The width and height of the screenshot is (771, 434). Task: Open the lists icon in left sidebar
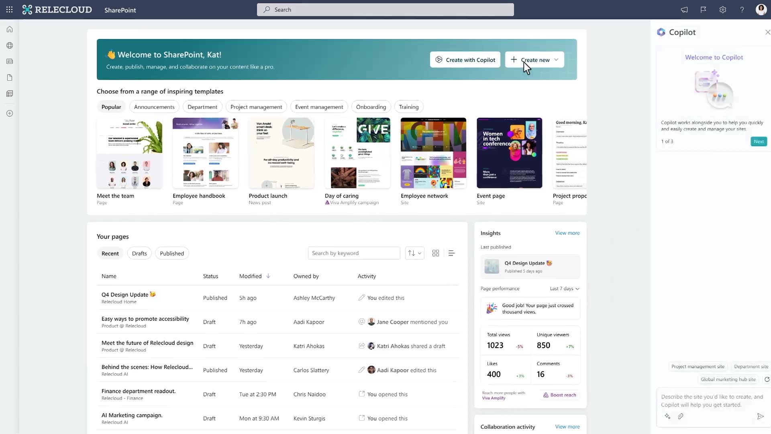[10, 94]
